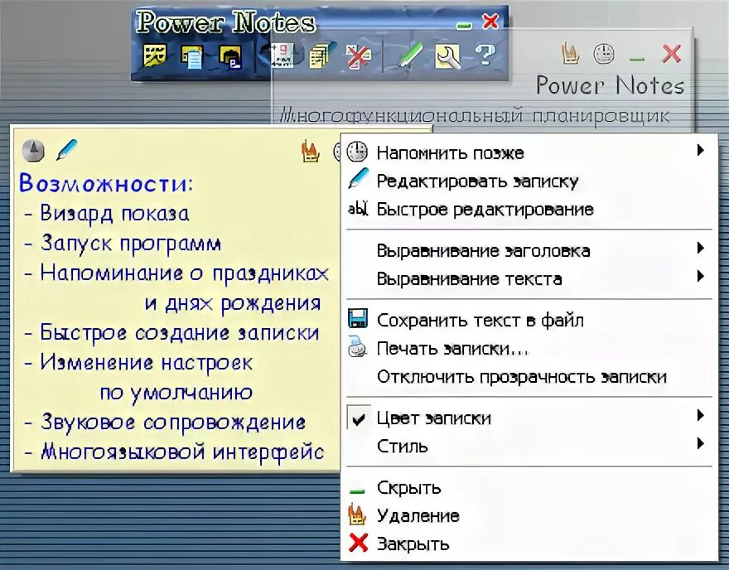Click the flame delete icon on yellow note

click(x=310, y=151)
